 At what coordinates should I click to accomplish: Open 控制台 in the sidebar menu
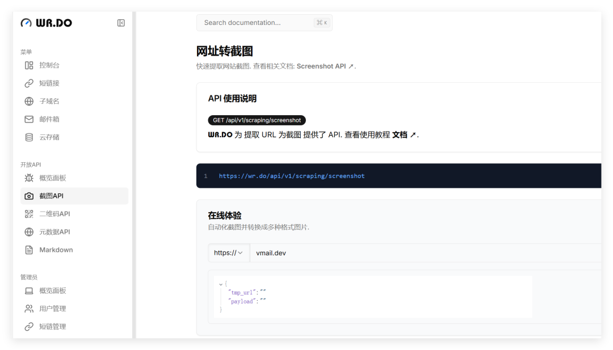click(x=74, y=65)
